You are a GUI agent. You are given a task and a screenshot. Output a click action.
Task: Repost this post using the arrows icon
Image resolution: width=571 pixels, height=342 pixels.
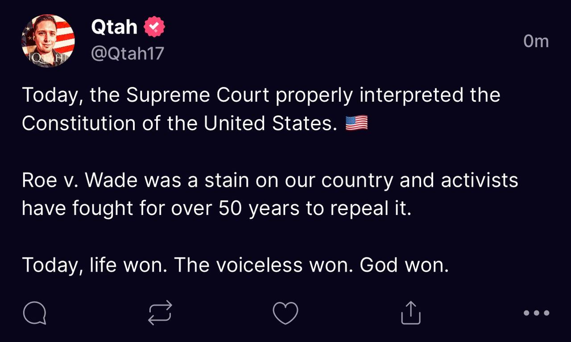(160, 312)
